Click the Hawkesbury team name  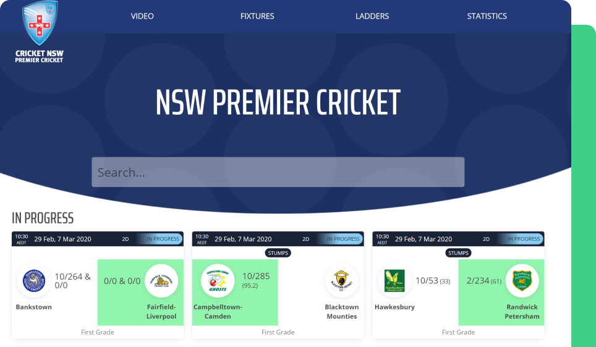click(394, 307)
